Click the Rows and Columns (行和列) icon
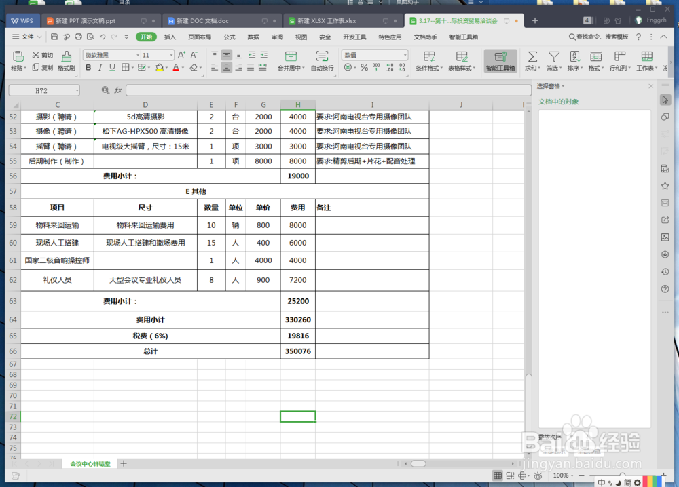Viewport: 679px width, 487px height. 620,56
